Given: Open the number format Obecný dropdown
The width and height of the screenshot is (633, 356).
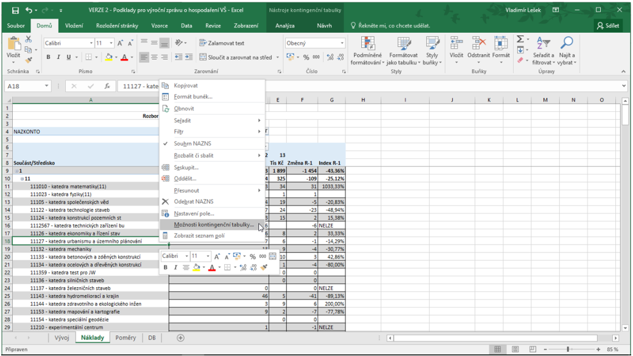Looking at the screenshot, I should click(x=342, y=43).
